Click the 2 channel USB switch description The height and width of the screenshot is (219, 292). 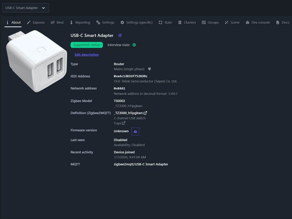click(x=130, y=118)
